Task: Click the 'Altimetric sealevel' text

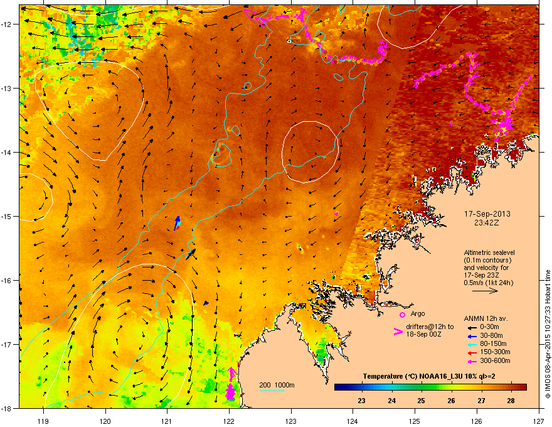Action: tap(489, 252)
